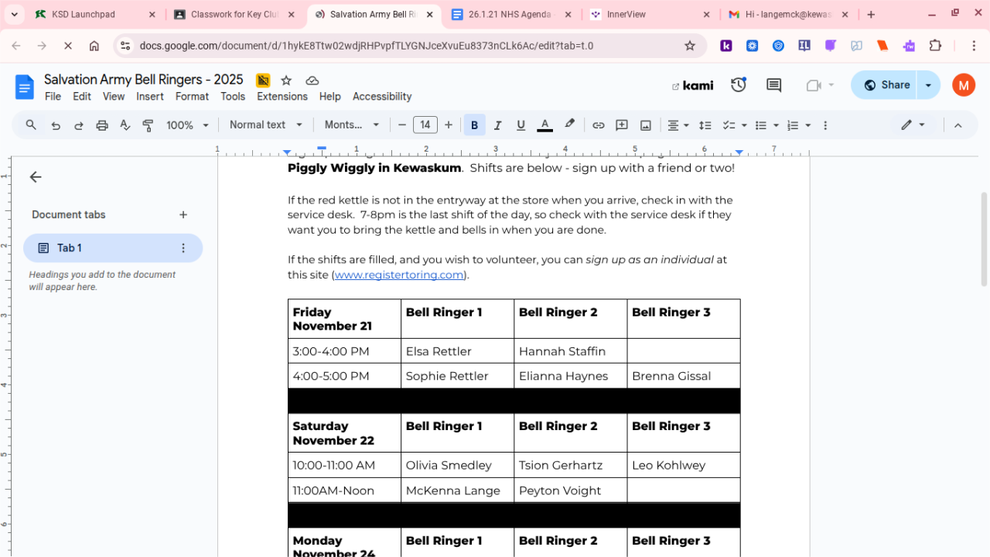Screen dimensions: 990x557
Task: Open the Montserrat font dropdown
Action: (x=352, y=125)
